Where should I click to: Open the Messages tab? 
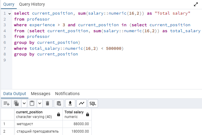click(x=41, y=94)
